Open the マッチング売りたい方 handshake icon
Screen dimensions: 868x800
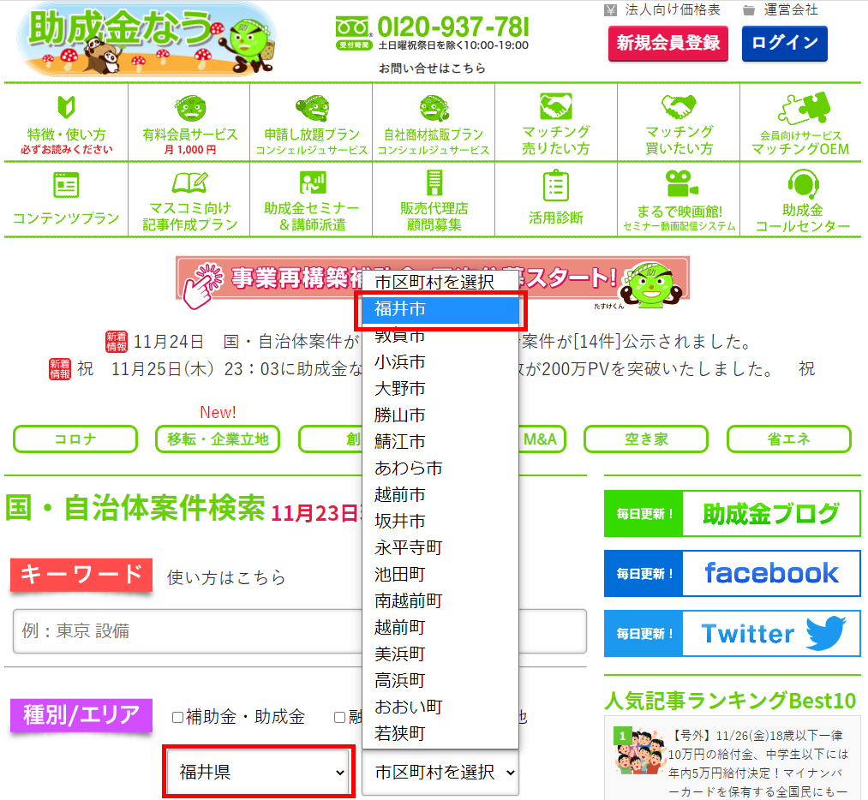coord(555,106)
